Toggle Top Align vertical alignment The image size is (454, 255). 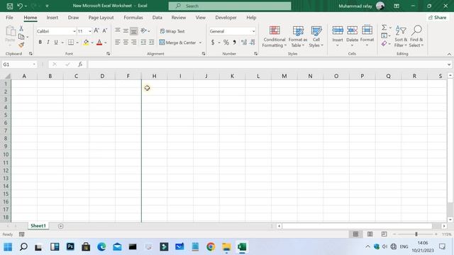pyautogui.click(x=117, y=30)
